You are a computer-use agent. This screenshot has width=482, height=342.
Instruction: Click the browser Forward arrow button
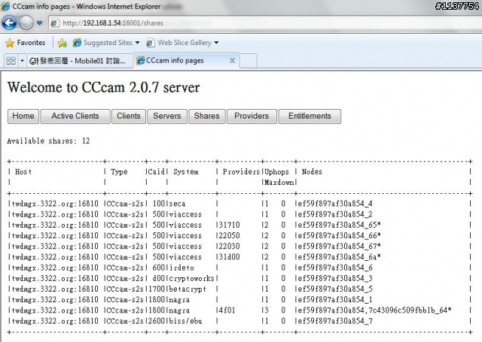coord(26,23)
